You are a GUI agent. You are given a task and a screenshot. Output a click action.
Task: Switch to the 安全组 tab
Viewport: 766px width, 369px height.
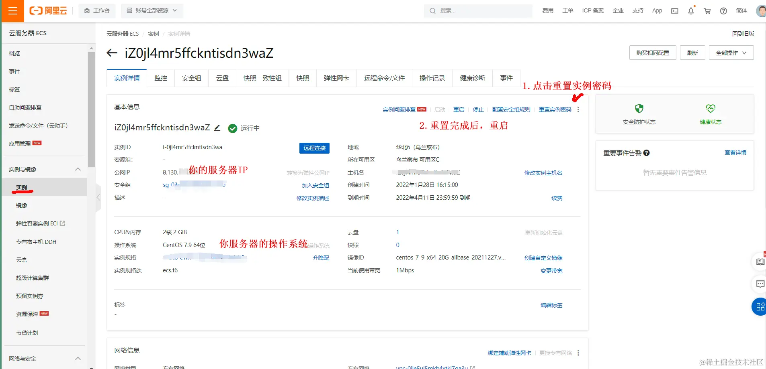click(x=192, y=78)
